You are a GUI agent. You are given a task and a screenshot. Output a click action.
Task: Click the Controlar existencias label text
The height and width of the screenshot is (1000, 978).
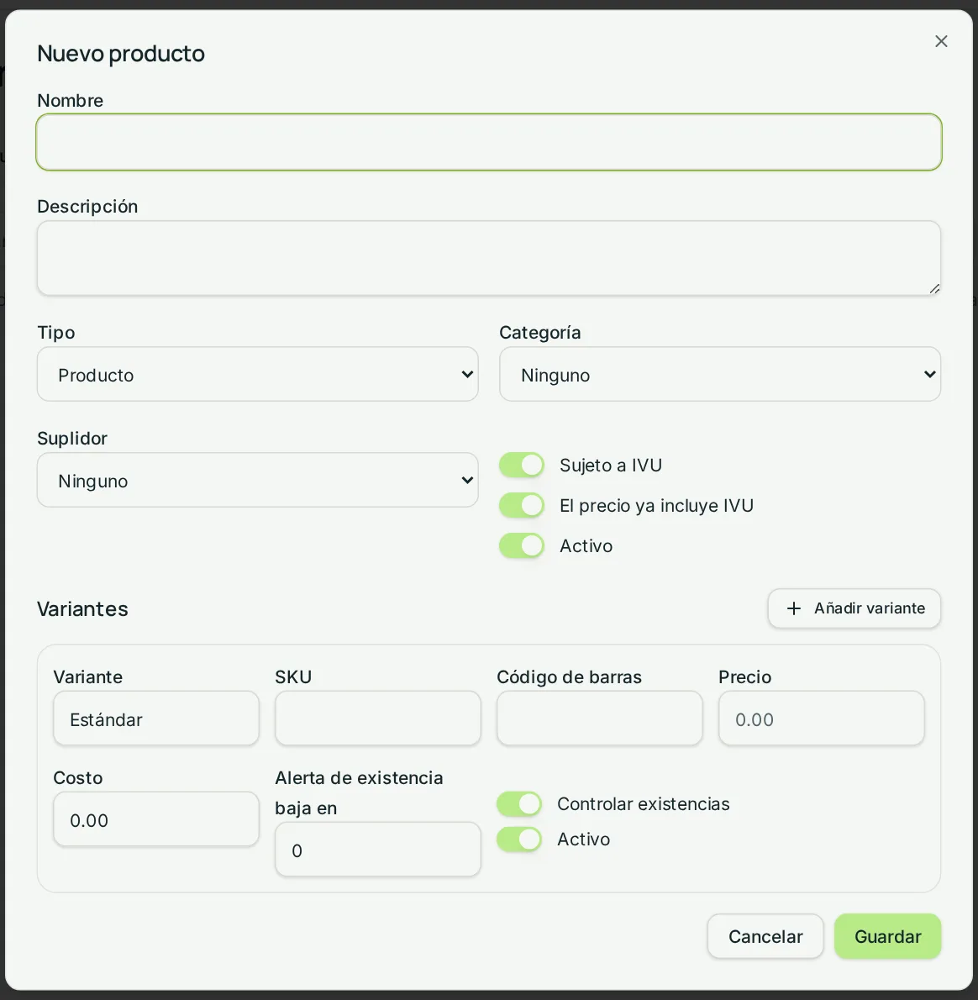click(644, 804)
